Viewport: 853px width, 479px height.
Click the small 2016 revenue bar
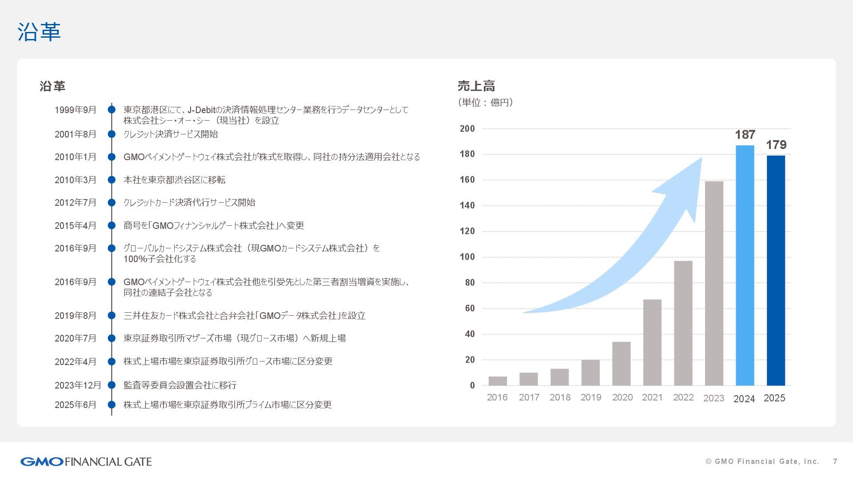click(x=498, y=381)
